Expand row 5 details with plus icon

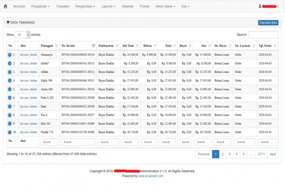[10, 89]
